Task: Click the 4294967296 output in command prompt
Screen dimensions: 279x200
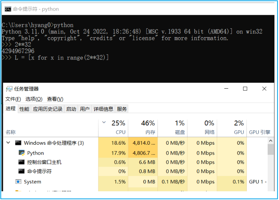Action: click(18, 51)
